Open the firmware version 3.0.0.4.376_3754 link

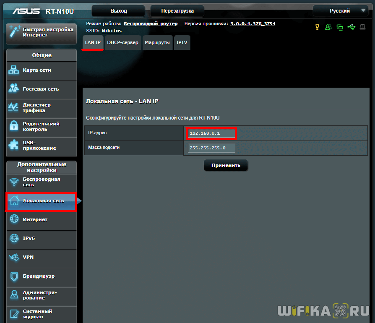pos(253,24)
